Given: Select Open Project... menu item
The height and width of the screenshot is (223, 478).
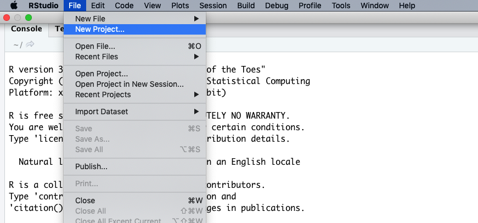Looking at the screenshot, I should (102, 74).
